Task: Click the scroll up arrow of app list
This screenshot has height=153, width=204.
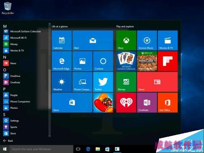Action: pos(49,24)
